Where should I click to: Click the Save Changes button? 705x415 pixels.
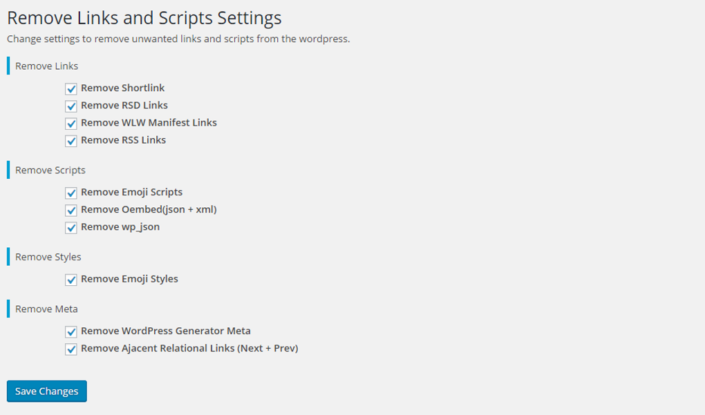46,391
